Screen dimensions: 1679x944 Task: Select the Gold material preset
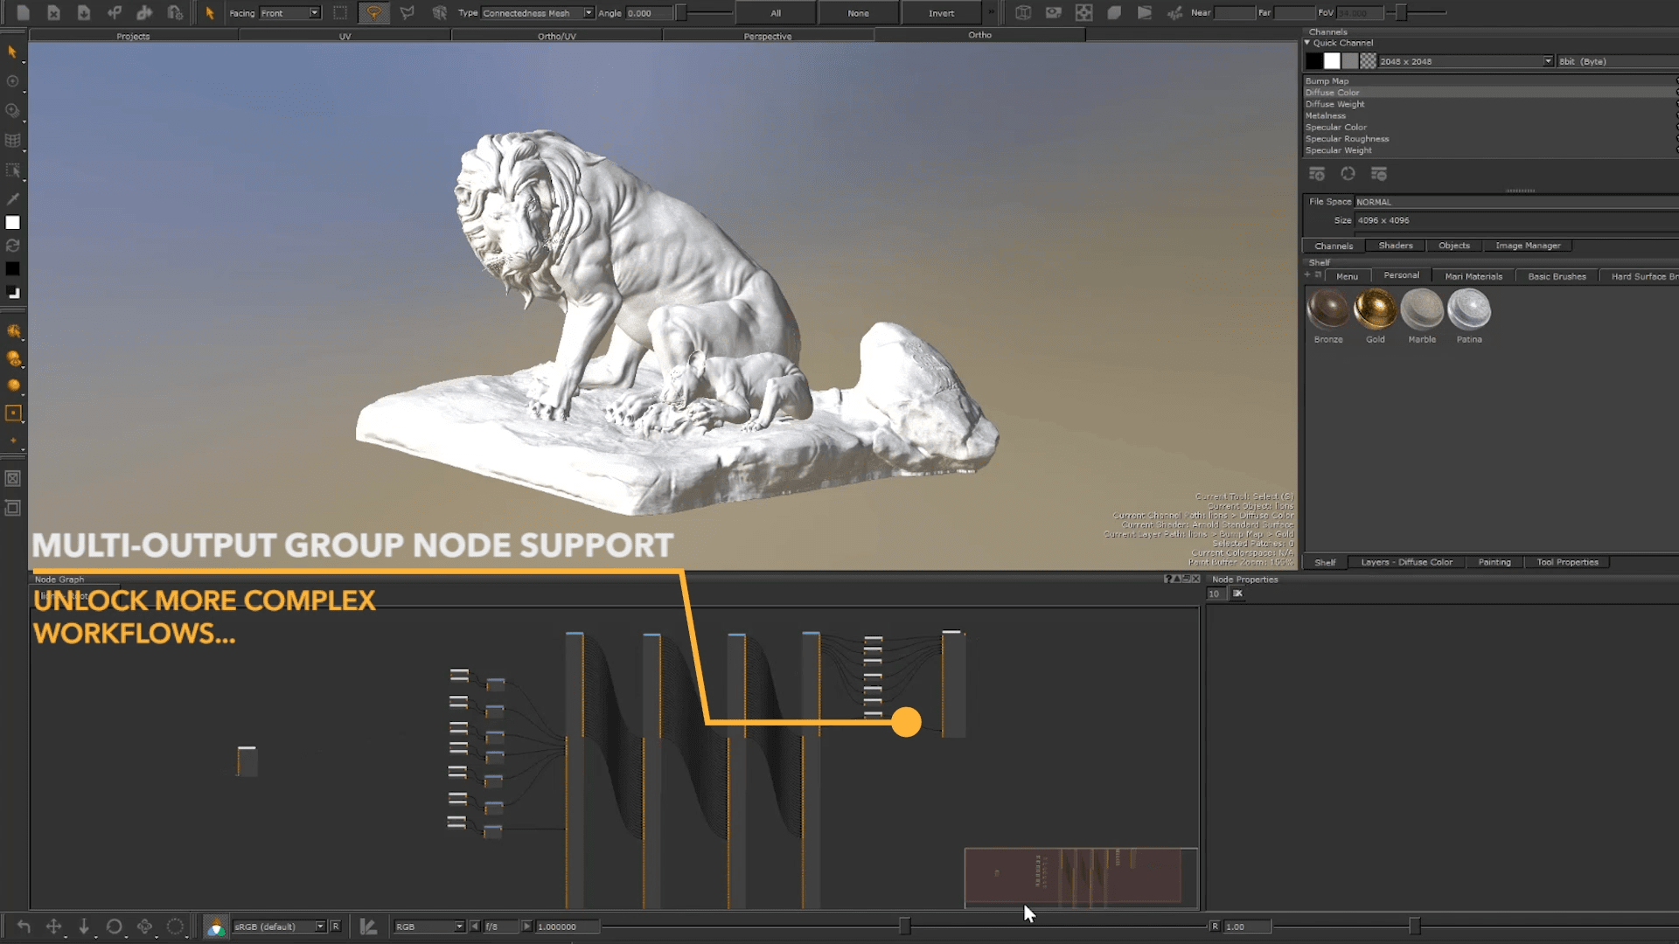[1375, 309]
